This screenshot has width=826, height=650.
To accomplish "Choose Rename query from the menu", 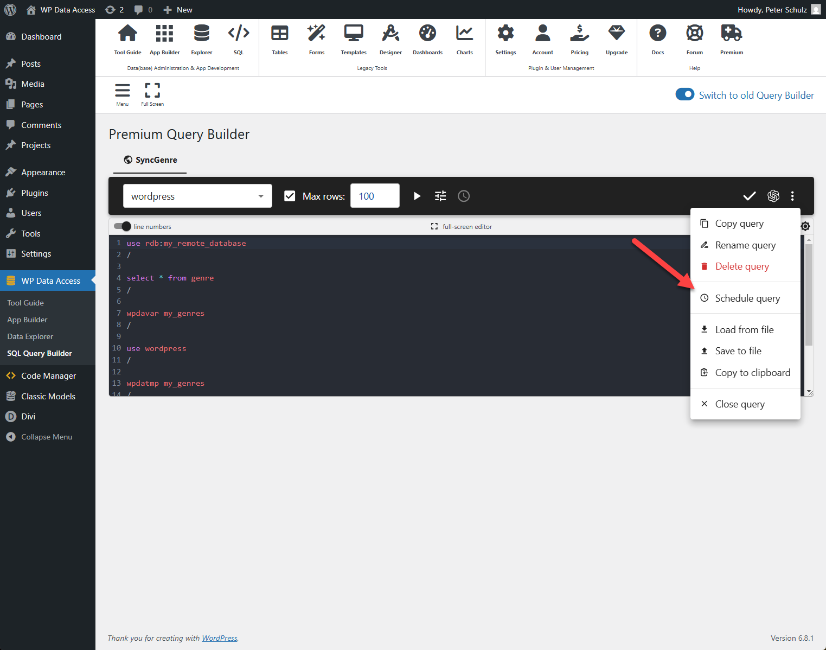I will (x=745, y=245).
